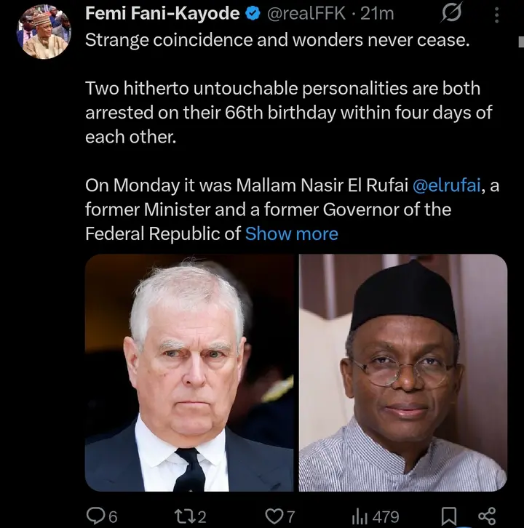
Task: Tap the author's profile avatar
Action: click(45, 32)
